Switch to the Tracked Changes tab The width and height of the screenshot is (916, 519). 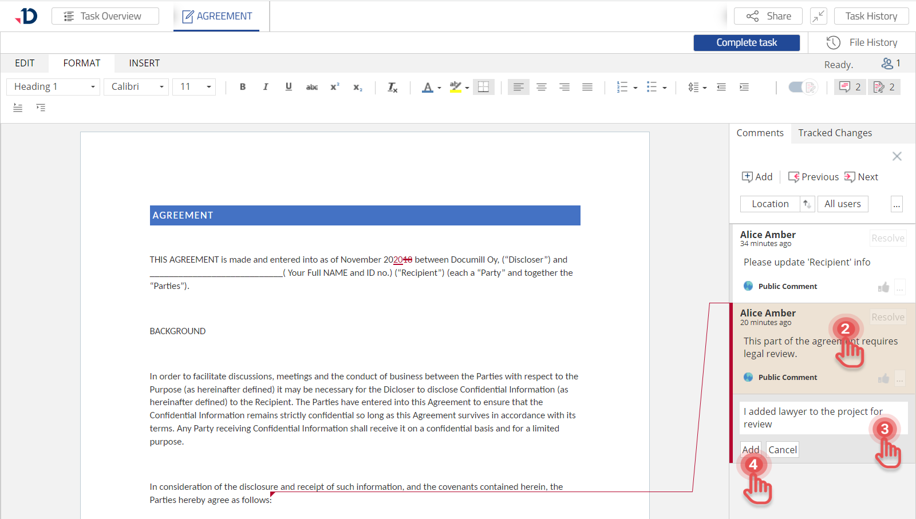[835, 133]
